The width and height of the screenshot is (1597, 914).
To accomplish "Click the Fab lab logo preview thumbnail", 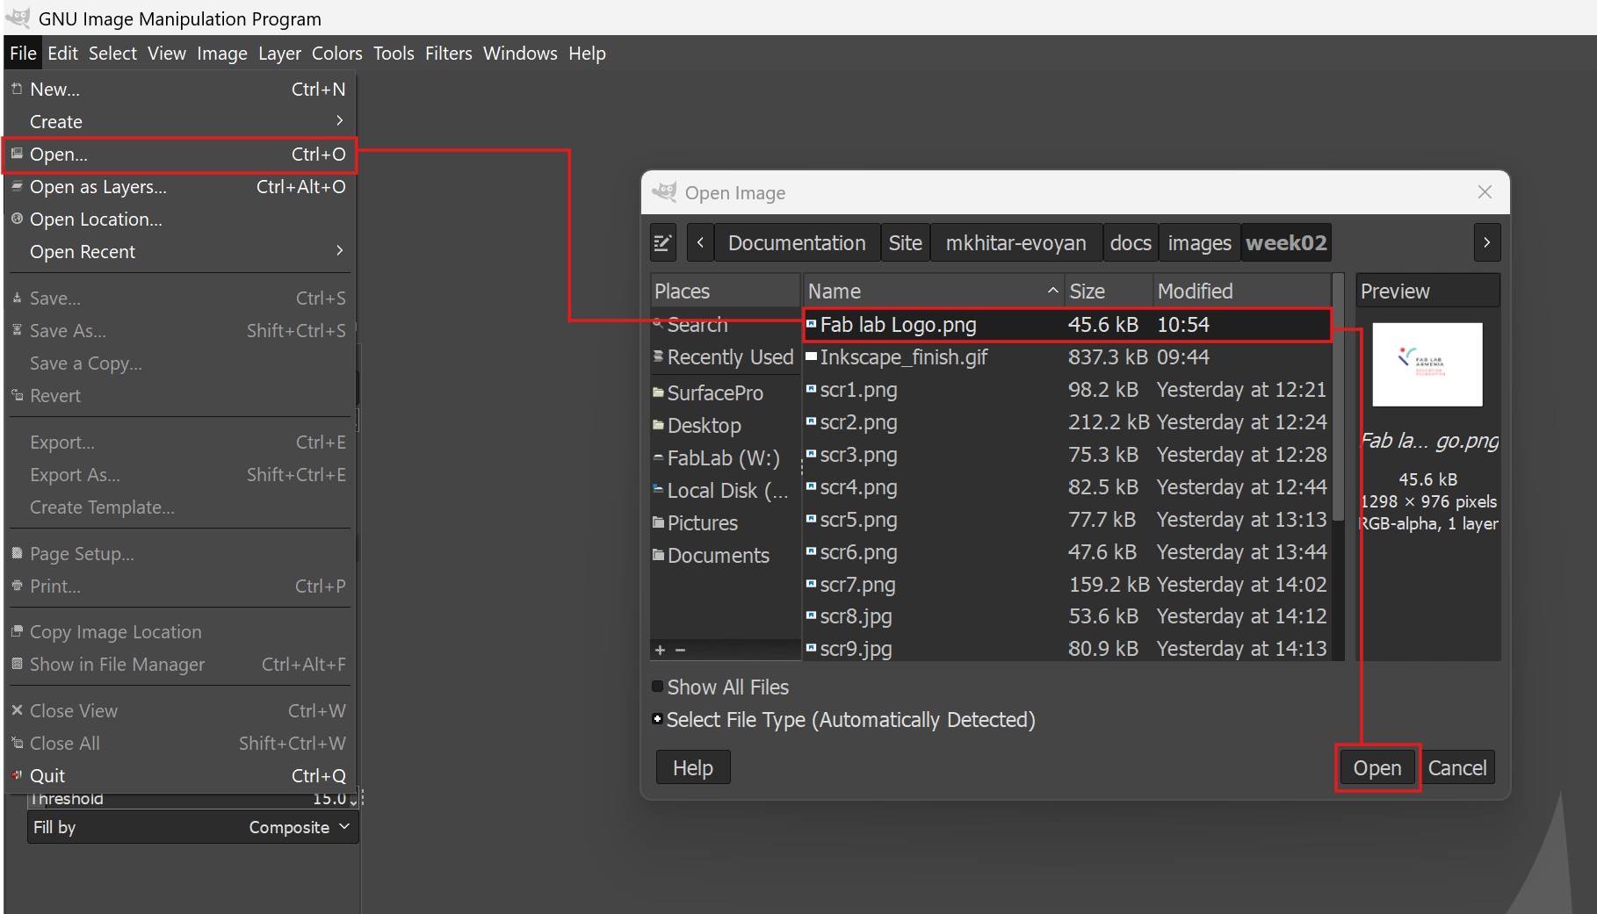I will point(1427,364).
